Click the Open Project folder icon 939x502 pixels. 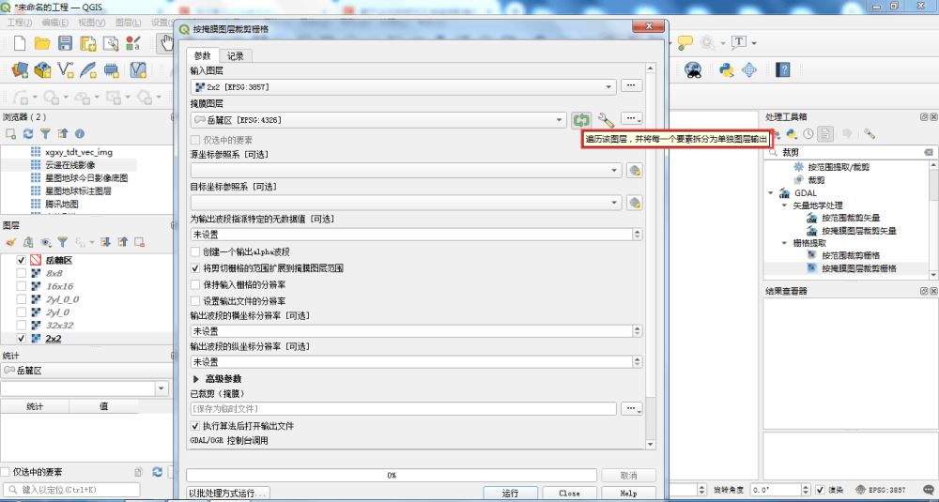pos(42,43)
